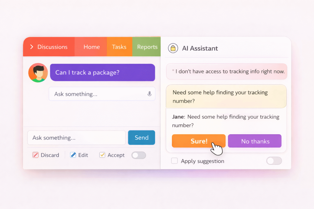This screenshot has height=209, width=314.
Task: Click the microphone icon in the message field
Action: [x=150, y=94]
